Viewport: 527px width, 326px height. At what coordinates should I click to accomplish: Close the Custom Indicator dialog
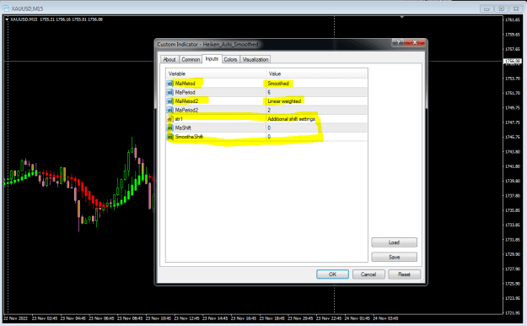[415, 42]
